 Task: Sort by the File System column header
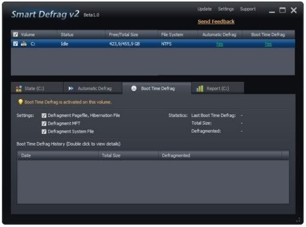(177, 34)
